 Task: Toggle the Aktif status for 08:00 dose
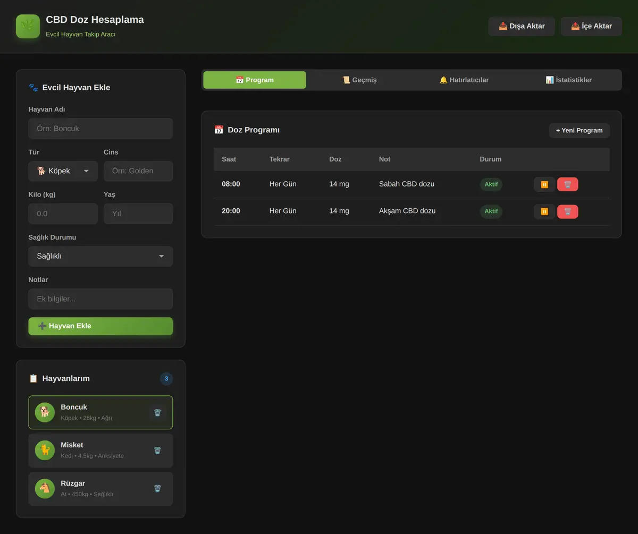point(491,184)
